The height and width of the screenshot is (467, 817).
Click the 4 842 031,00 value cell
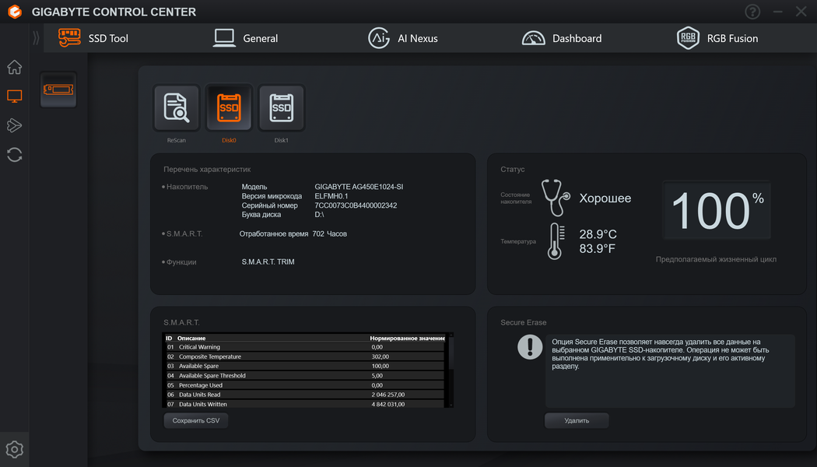tap(387, 404)
